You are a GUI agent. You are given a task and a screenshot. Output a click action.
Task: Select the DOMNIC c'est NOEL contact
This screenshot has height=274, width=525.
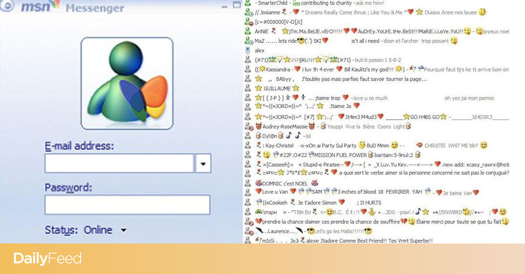coord(285,184)
